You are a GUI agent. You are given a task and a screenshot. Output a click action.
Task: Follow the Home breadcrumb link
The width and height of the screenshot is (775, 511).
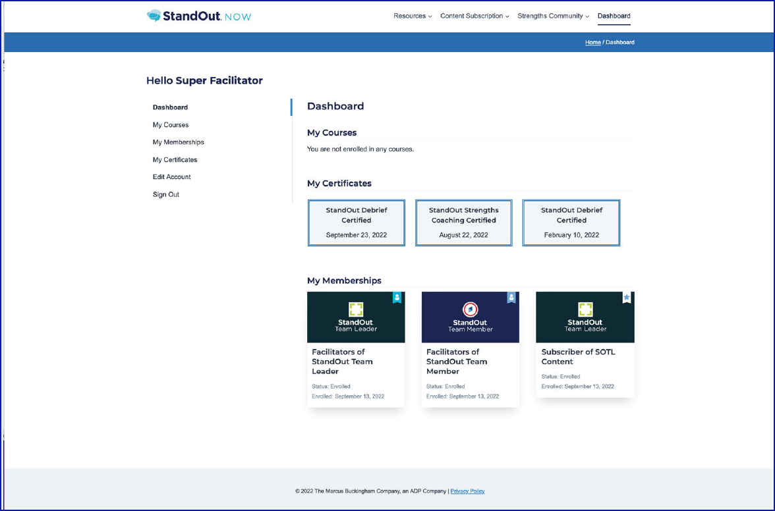click(x=592, y=42)
